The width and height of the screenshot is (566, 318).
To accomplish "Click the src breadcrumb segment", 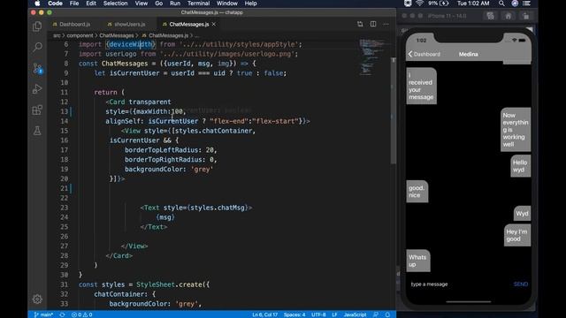I will (57, 35).
